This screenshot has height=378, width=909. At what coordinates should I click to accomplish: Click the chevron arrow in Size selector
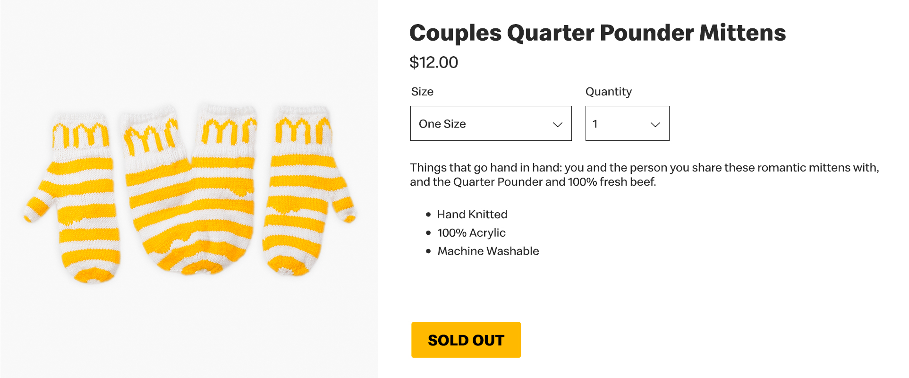(558, 125)
